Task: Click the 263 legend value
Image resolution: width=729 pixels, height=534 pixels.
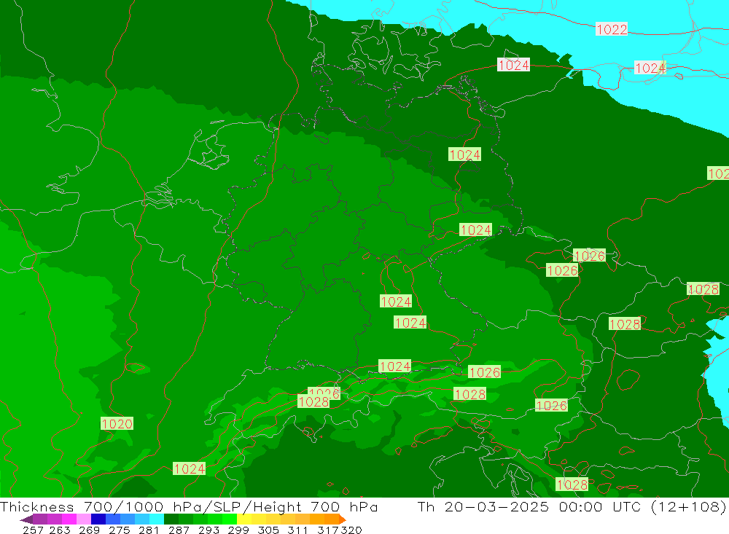Action: click(60, 530)
